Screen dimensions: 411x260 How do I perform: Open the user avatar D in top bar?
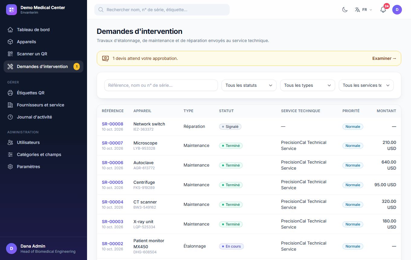(x=397, y=10)
